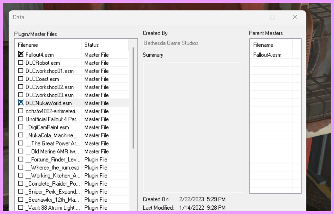Click the plugin list vertical scrollbar
The width and height of the screenshot is (334, 214).
133,98
